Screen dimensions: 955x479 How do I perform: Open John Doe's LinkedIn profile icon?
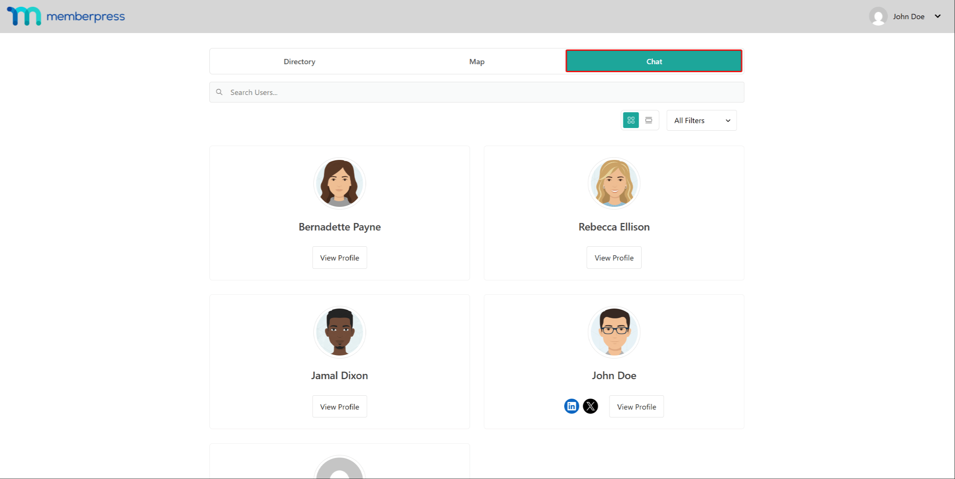pyautogui.click(x=571, y=406)
